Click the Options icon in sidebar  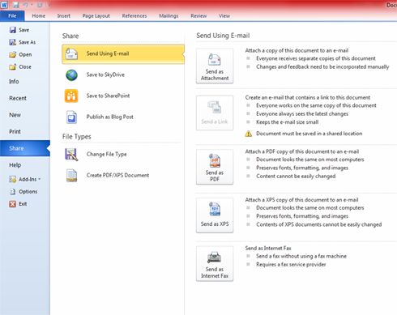tap(13, 192)
